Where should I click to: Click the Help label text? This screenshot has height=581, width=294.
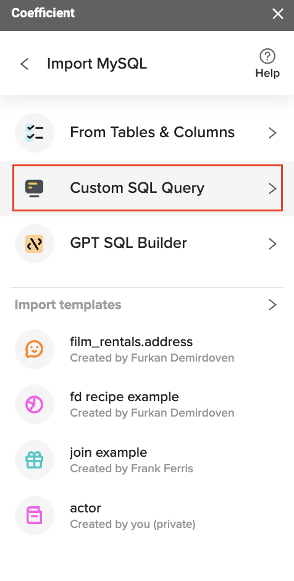tap(267, 74)
